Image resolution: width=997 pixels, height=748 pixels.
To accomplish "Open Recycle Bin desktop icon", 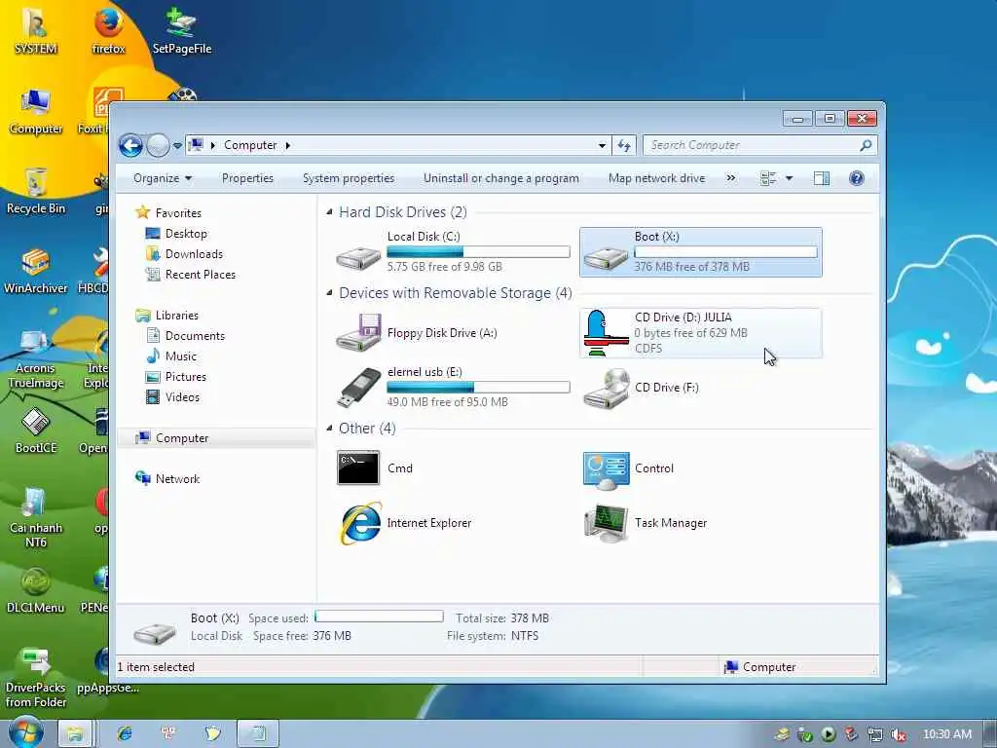I will pos(36,191).
